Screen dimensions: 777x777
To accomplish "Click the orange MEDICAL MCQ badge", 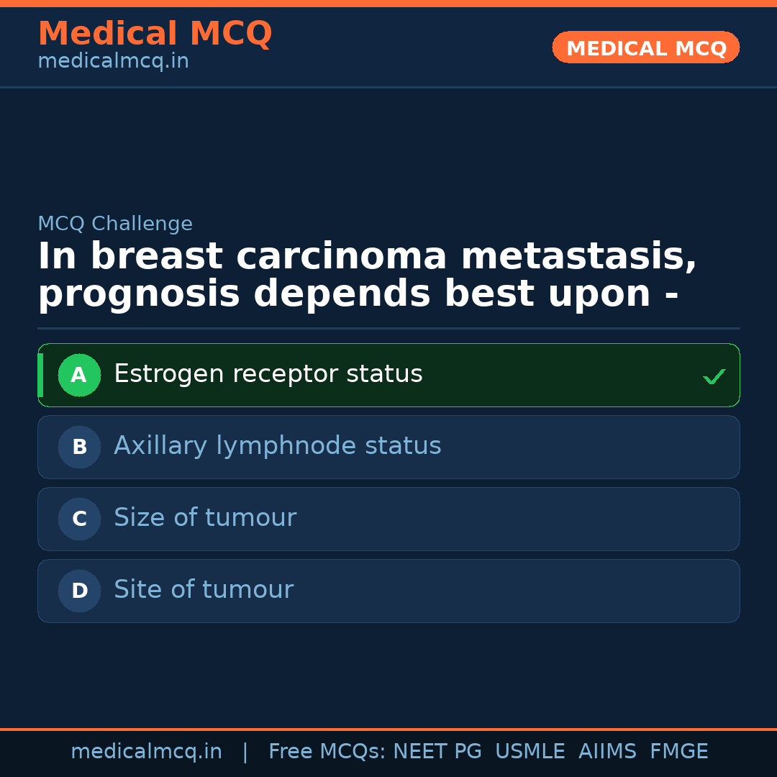I will pos(645,47).
